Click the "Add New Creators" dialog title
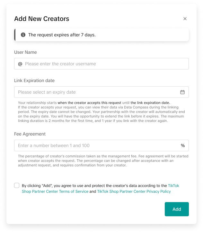The image size is (203, 233). point(42,19)
